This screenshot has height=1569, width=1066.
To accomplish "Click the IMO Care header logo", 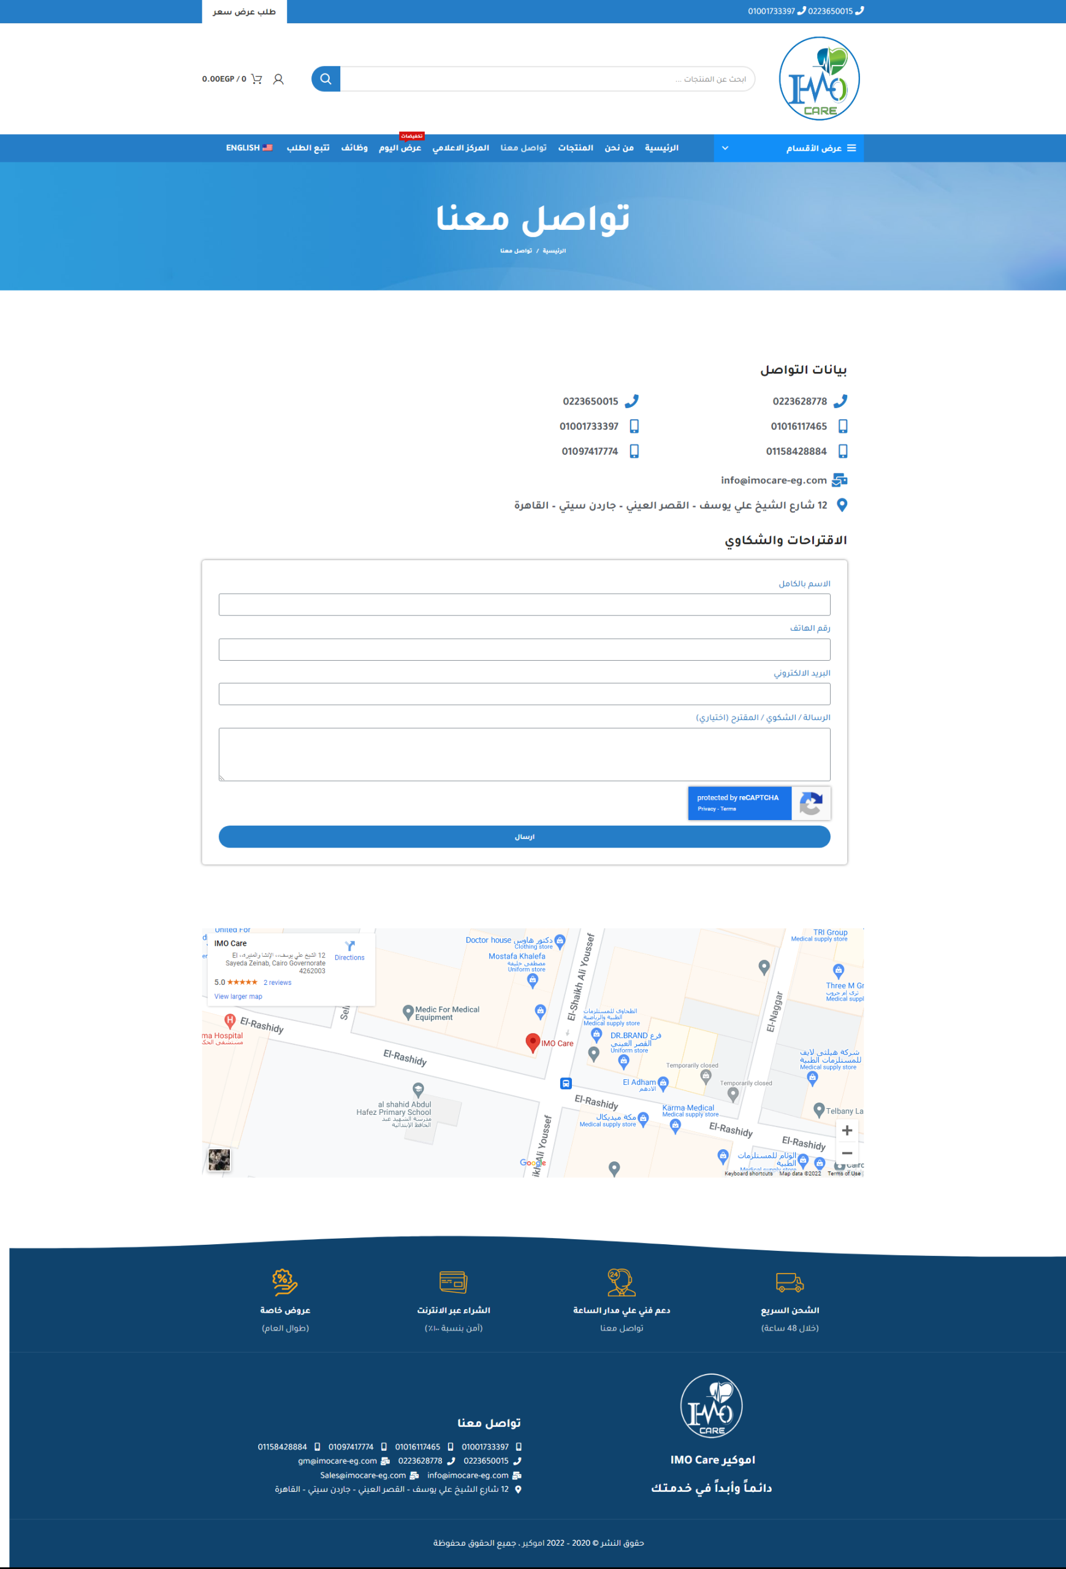I will point(819,79).
